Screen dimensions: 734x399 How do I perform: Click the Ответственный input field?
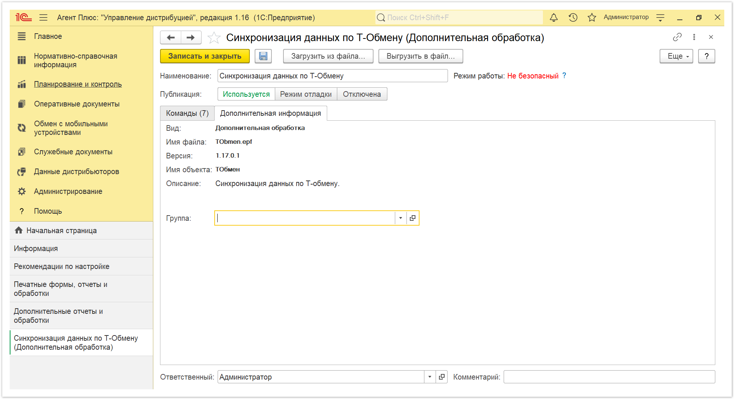(x=321, y=377)
